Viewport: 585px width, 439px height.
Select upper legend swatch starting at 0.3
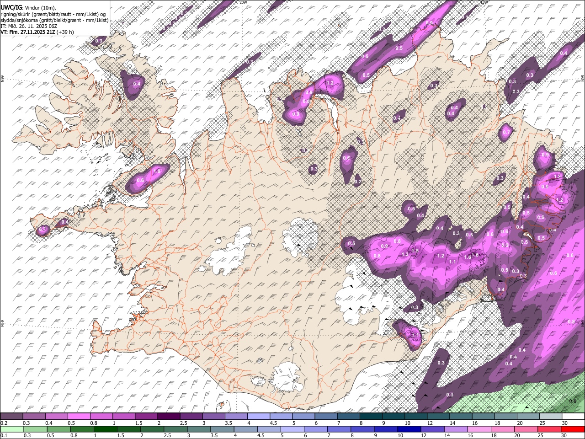34,417
